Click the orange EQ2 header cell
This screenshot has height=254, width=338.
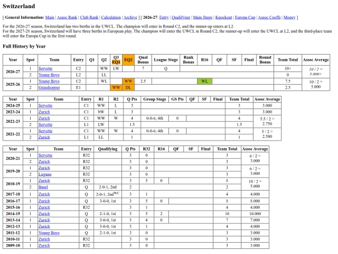point(128,60)
